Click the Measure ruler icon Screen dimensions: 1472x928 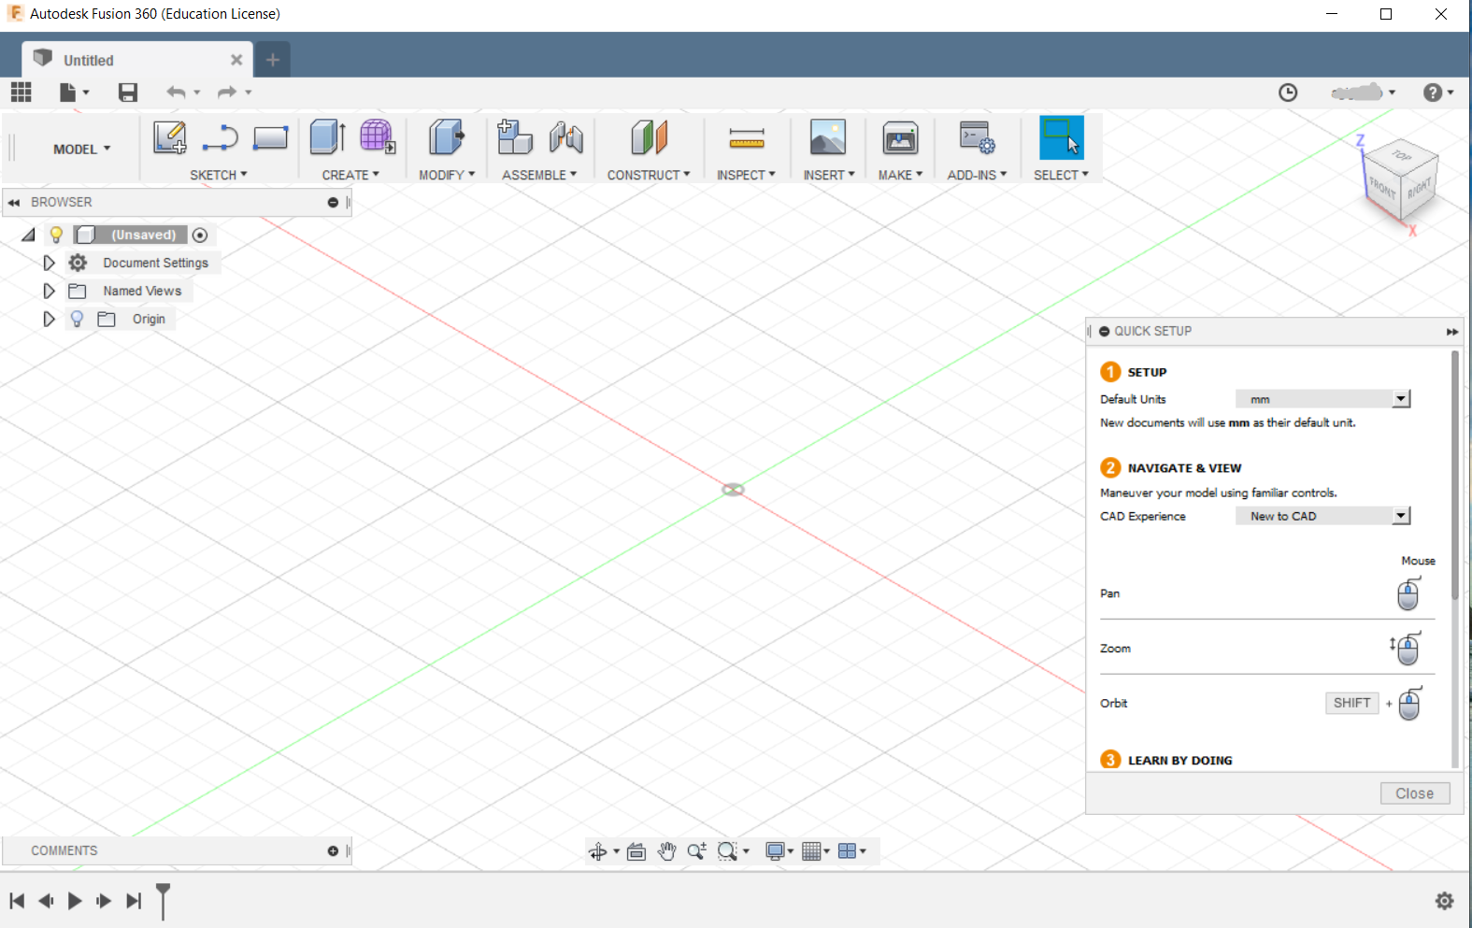(746, 139)
